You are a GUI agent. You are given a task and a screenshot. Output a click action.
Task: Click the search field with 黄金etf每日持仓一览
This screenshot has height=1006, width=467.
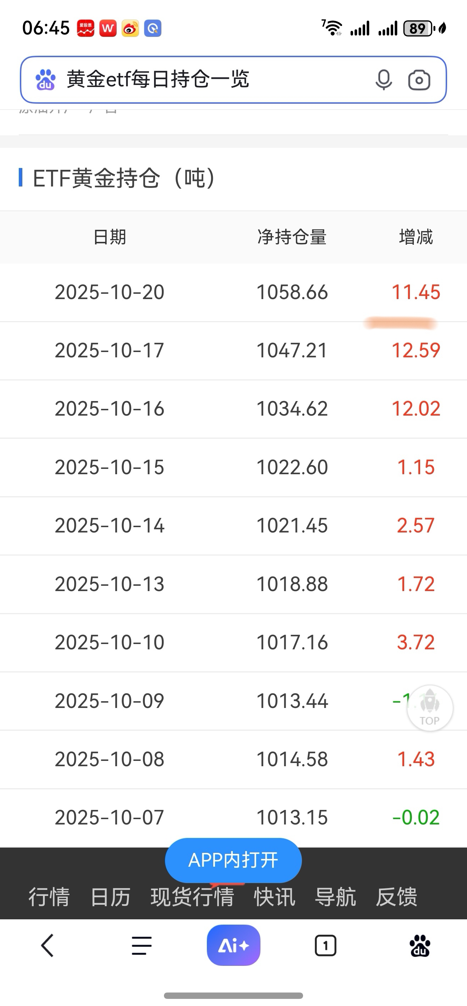pos(211,80)
